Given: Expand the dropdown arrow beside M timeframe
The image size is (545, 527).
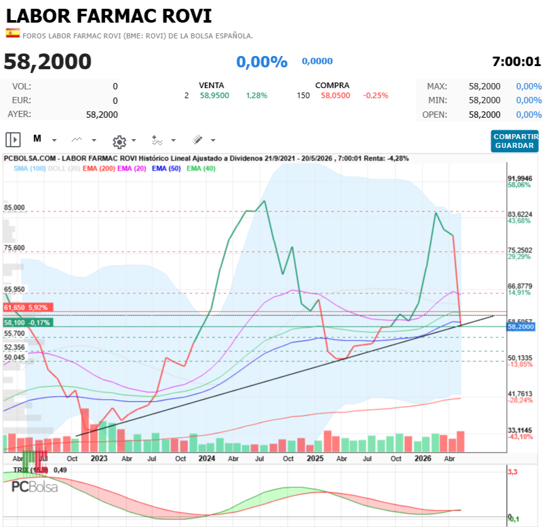Looking at the screenshot, I should tap(54, 140).
